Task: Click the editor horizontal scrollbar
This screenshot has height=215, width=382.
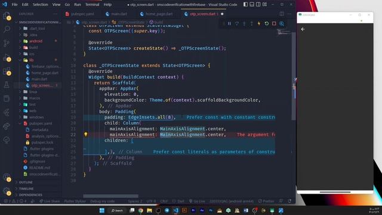Action: [x=110, y=196]
